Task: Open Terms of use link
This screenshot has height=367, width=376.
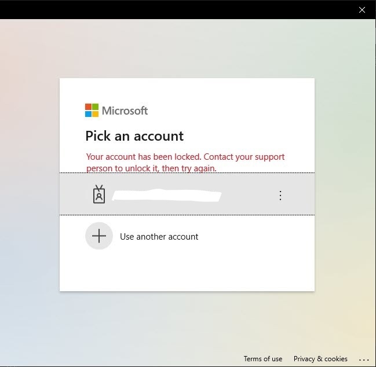Action: point(263,359)
